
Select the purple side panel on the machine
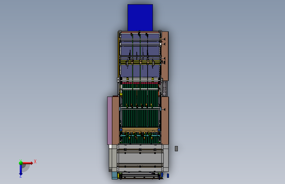pyautogui.click(x=109, y=120)
